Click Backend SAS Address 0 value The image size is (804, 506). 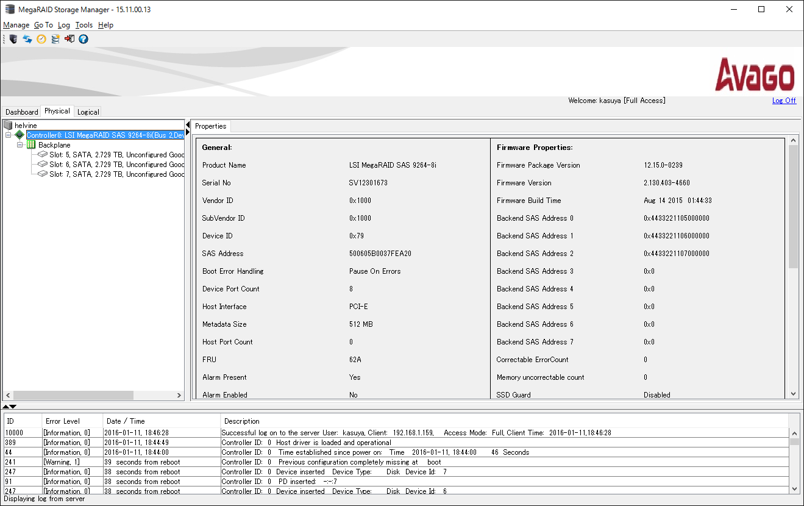pyautogui.click(x=677, y=218)
